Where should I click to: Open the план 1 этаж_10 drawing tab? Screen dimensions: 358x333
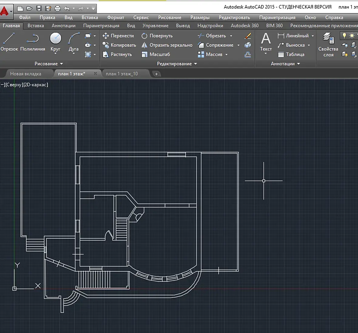point(122,74)
